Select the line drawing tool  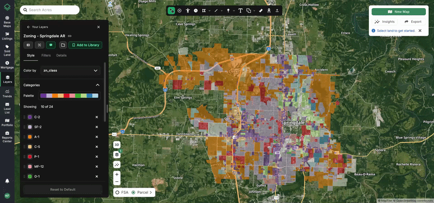tap(216, 11)
